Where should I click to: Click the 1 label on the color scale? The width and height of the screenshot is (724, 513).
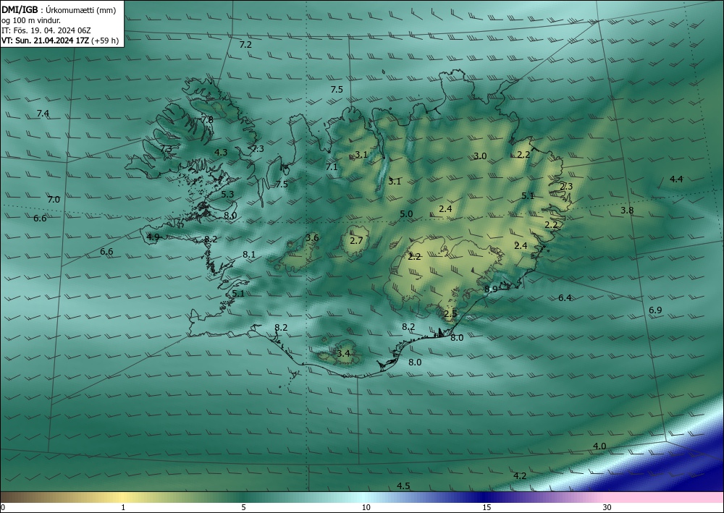pyautogui.click(x=123, y=507)
